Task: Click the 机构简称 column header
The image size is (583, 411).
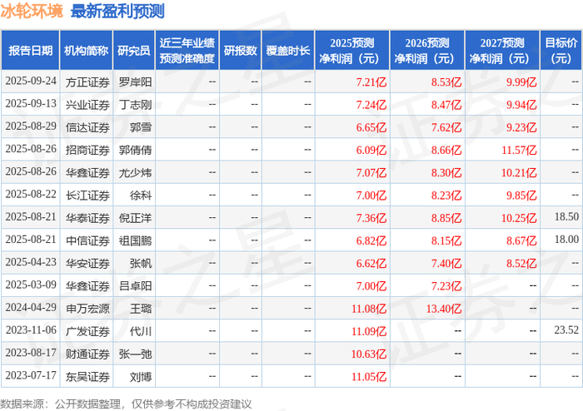Action: [87, 51]
